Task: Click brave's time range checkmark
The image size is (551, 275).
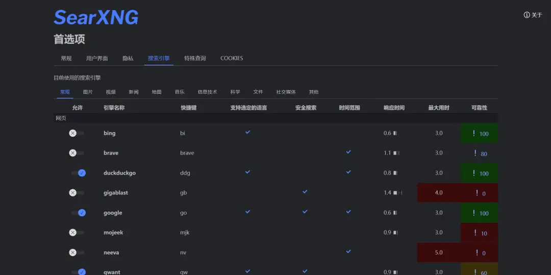Action: point(348,152)
